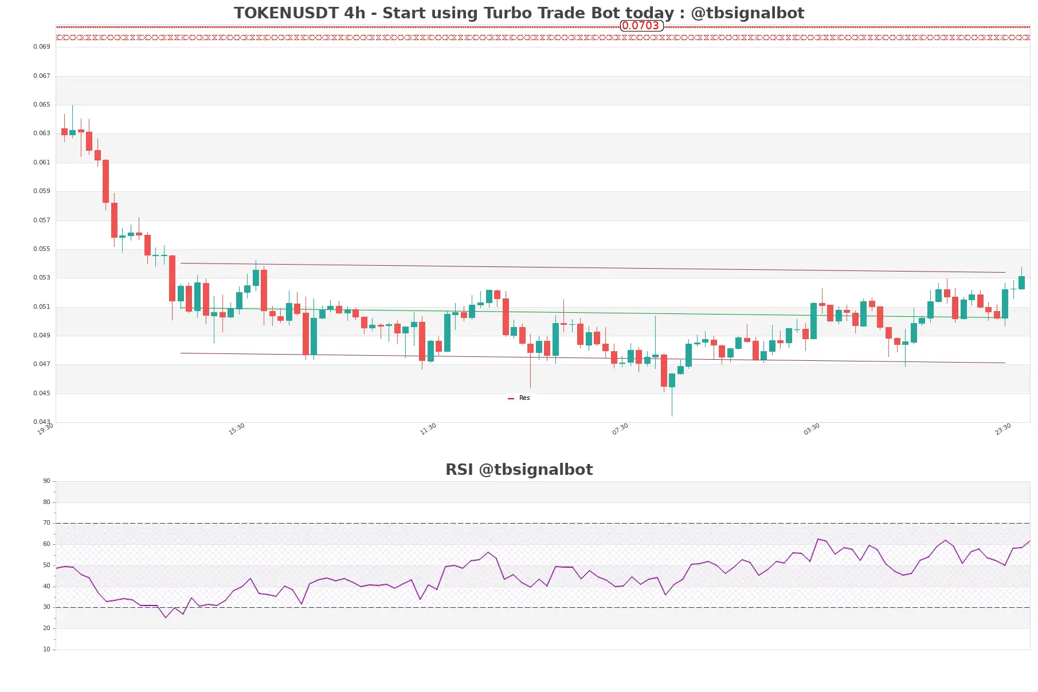Click the 0.067 price axis label
The height and width of the screenshot is (692, 1038).
click(42, 76)
